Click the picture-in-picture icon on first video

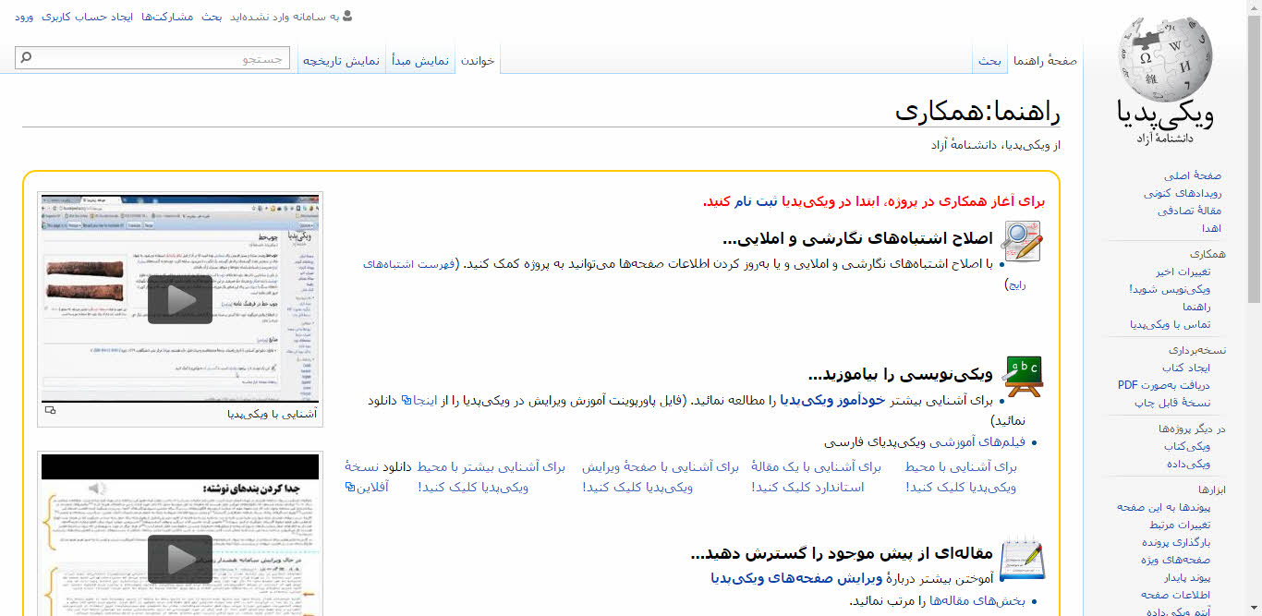(x=50, y=411)
